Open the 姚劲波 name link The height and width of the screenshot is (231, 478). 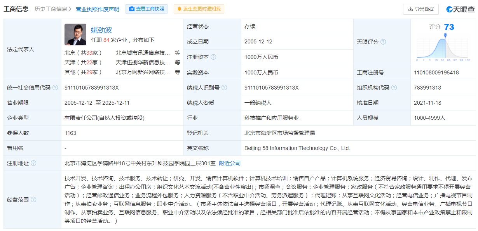pyautogui.click(x=101, y=30)
